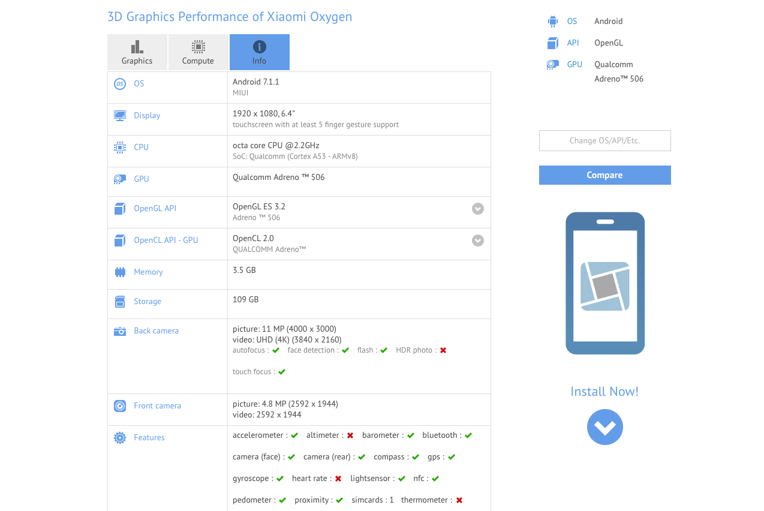764x511 pixels.
Task: Click the CPU label link
Action: [x=142, y=148]
